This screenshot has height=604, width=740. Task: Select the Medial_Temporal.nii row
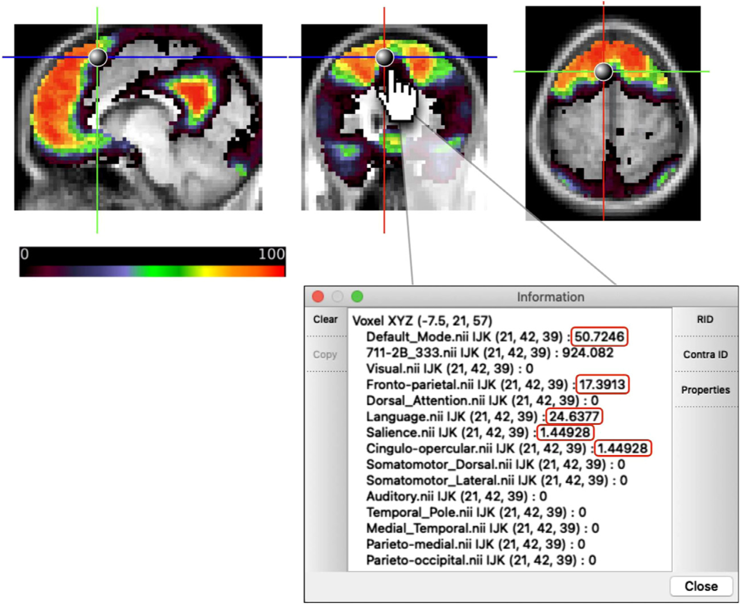[x=483, y=528]
